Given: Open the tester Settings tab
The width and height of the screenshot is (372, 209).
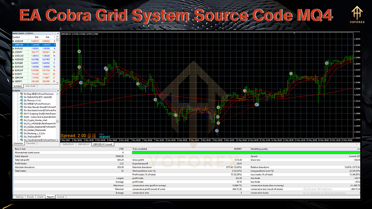Looking at the screenshot, I should tap(19, 197).
